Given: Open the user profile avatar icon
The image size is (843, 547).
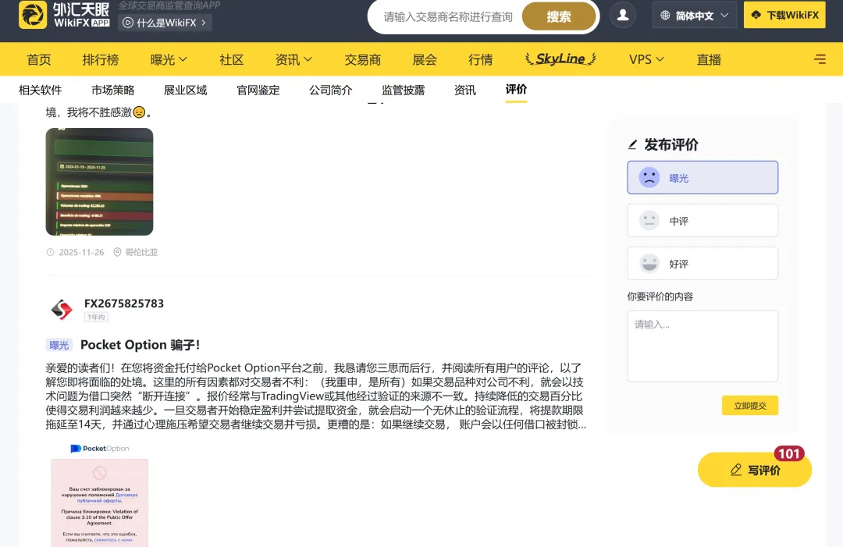Looking at the screenshot, I should coord(623,15).
